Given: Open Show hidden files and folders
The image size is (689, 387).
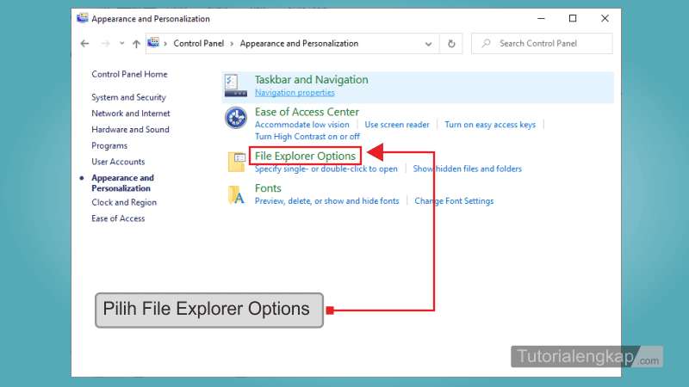Looking at the screenshot, I should 467,169.
